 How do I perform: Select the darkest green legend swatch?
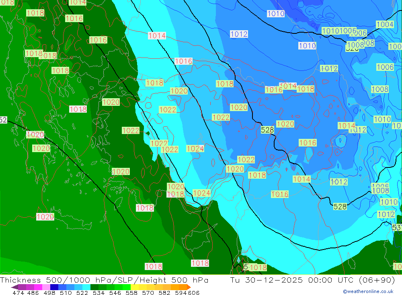coord(94,287)
